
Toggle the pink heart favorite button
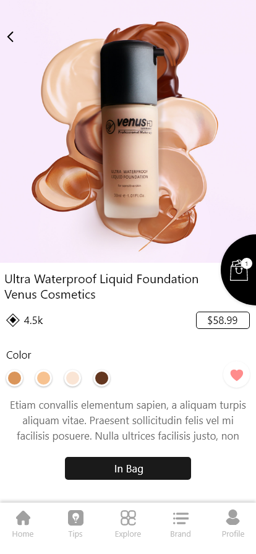[x=237, y=375]
